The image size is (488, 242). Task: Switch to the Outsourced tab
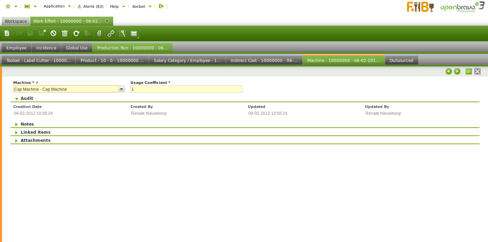tap(401, 61)
